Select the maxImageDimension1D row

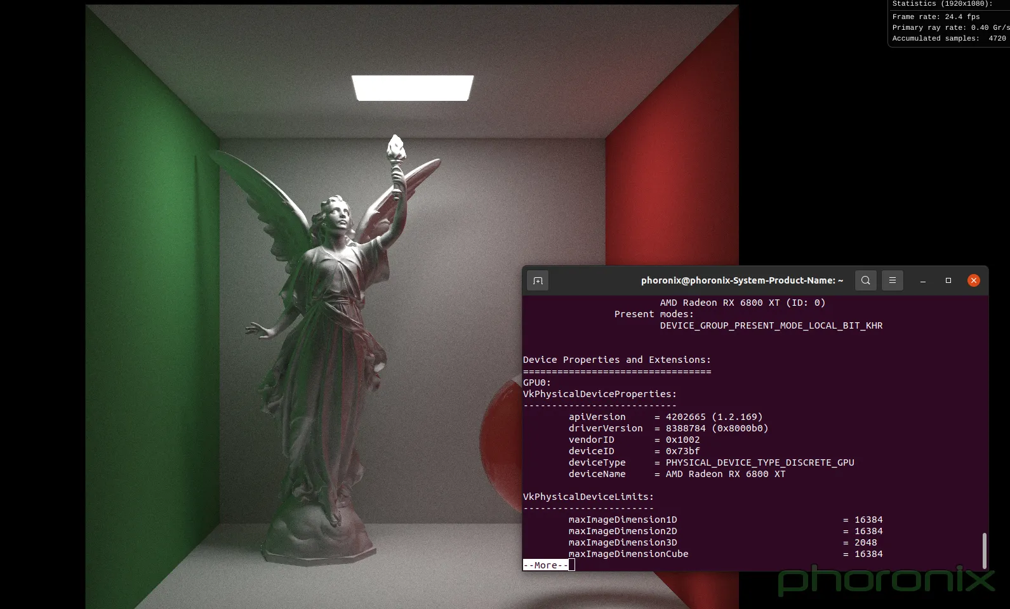coord(726,520)
